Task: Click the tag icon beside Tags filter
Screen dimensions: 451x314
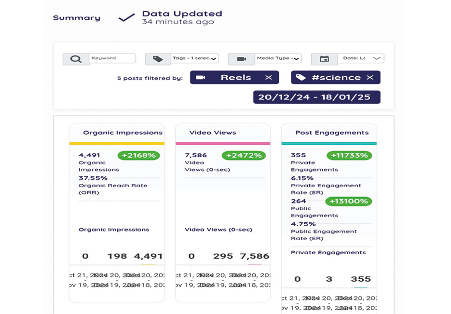Action: coord(158,59)
